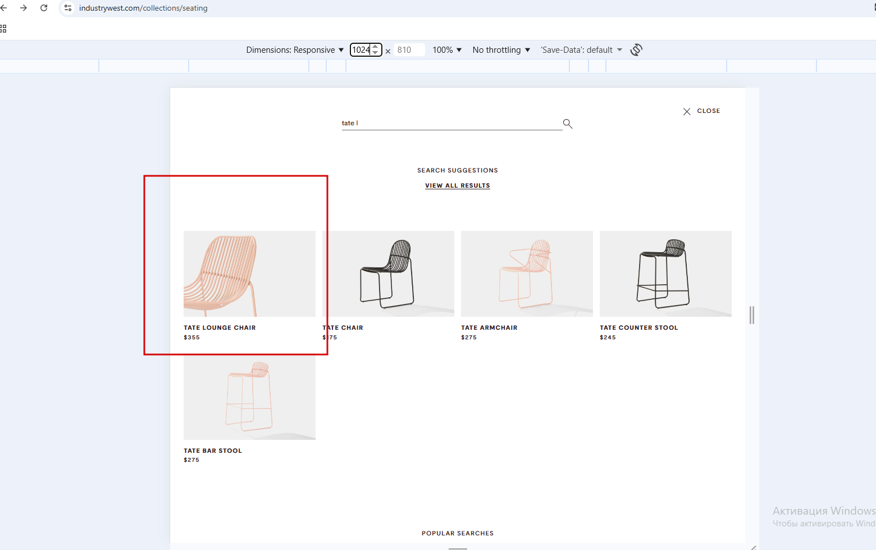876x550 pixels.
Task: Open the apps grid shortcut
Action: (3, 29)
